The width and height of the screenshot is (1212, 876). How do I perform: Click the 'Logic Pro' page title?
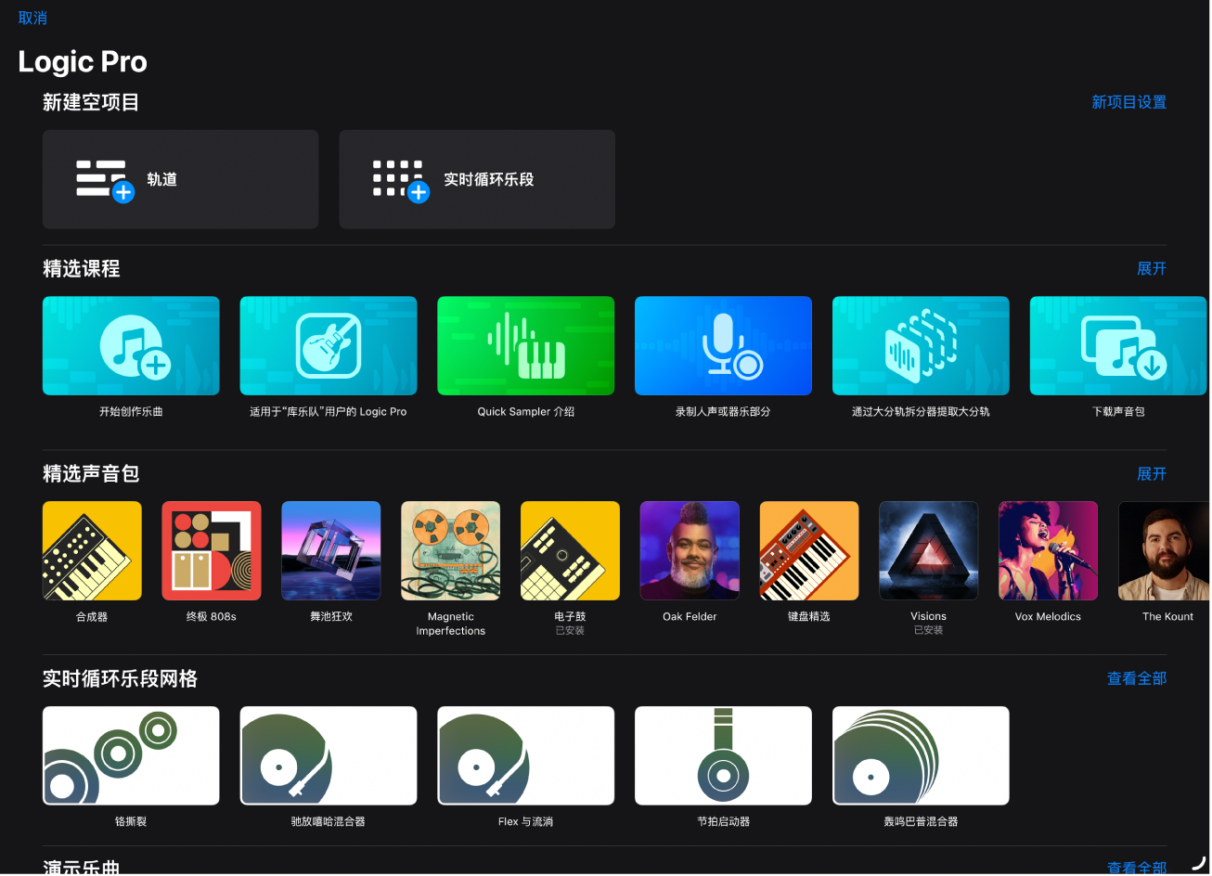[83, 62]
